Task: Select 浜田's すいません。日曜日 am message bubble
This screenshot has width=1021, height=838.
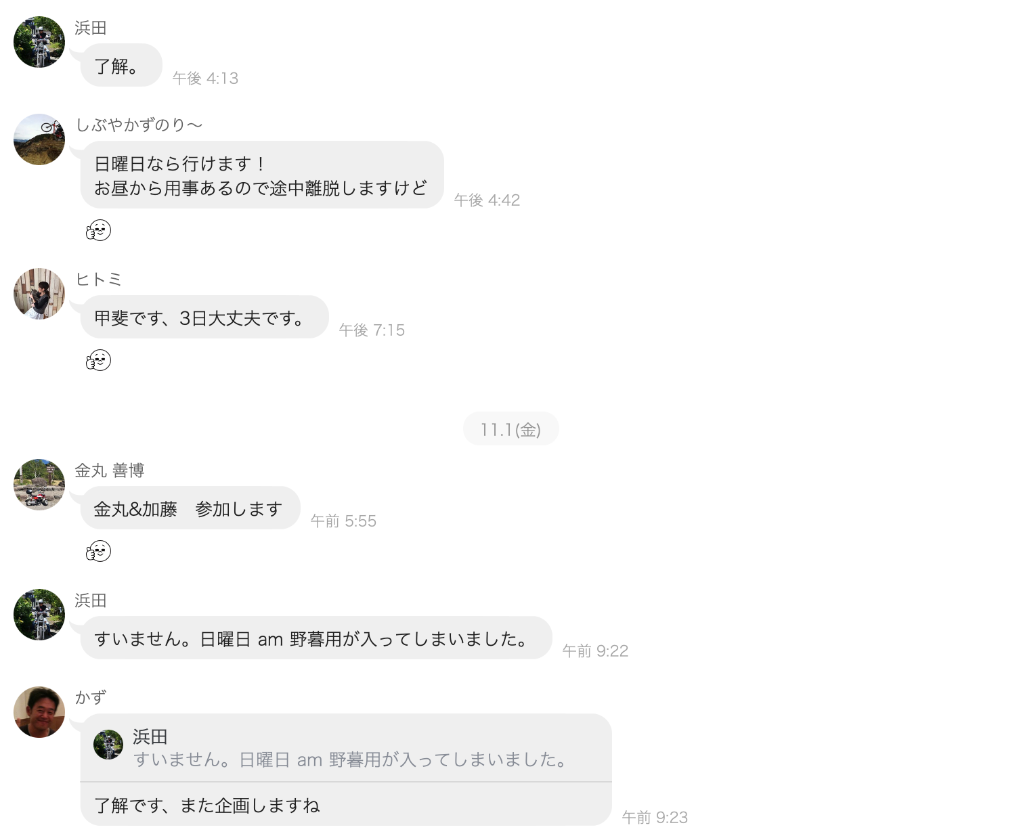Action: click(316, 638)
